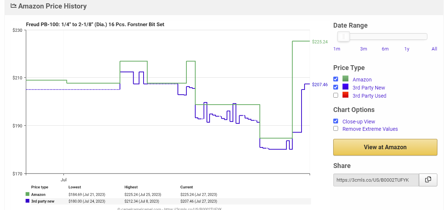Choose the 1y date range
The width and height of the screenshot is (444, 210).
pos(407,49)
